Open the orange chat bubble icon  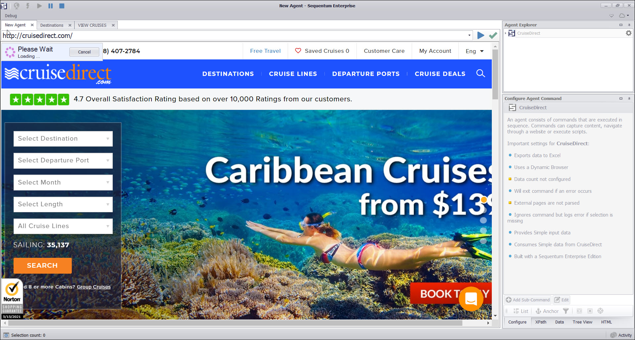(471, 299)
